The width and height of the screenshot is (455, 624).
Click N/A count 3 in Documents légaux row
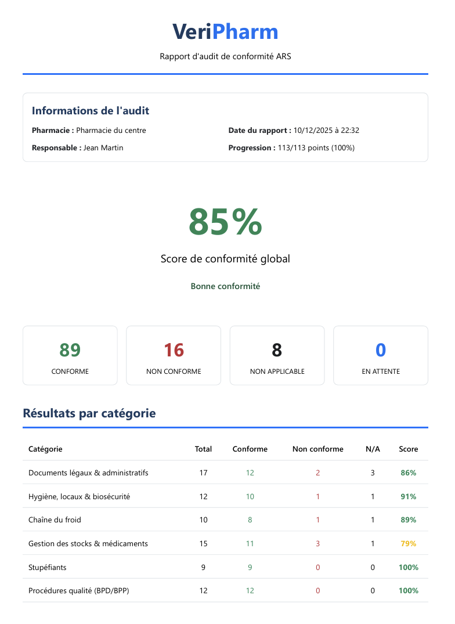(373, 472)
